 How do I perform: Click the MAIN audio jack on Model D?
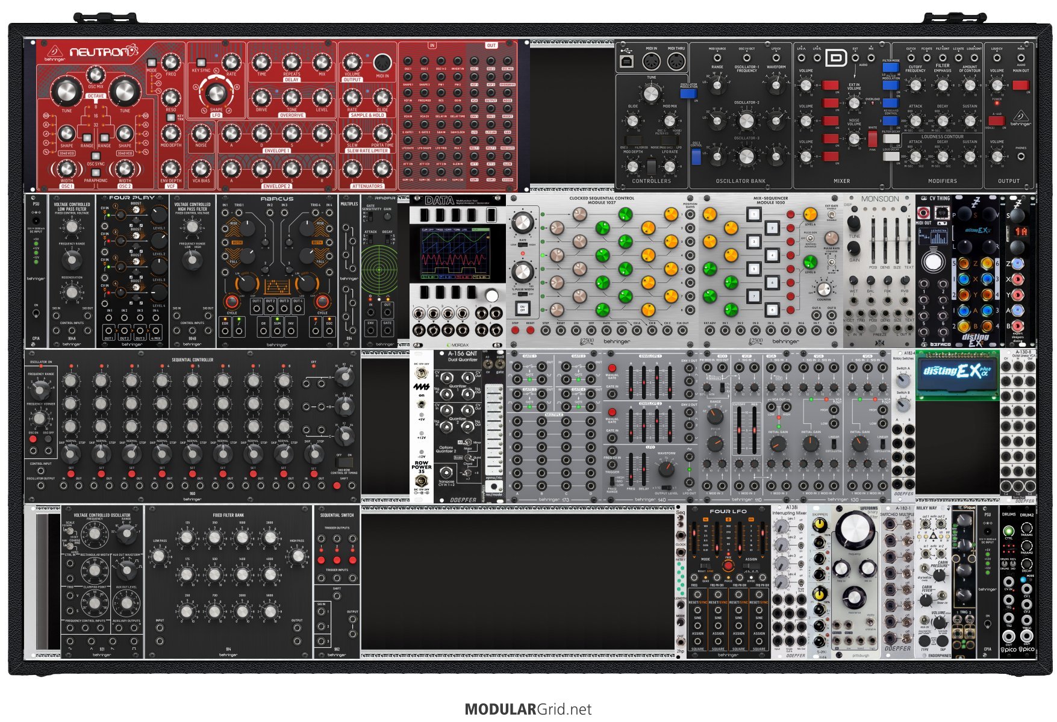(x=1021, y=58)
